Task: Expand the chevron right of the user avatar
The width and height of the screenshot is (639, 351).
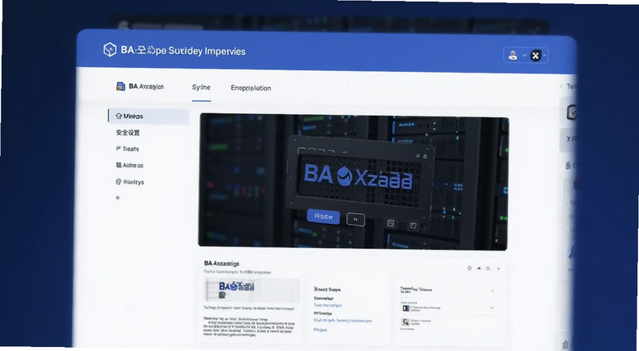Action: [525, 55]
